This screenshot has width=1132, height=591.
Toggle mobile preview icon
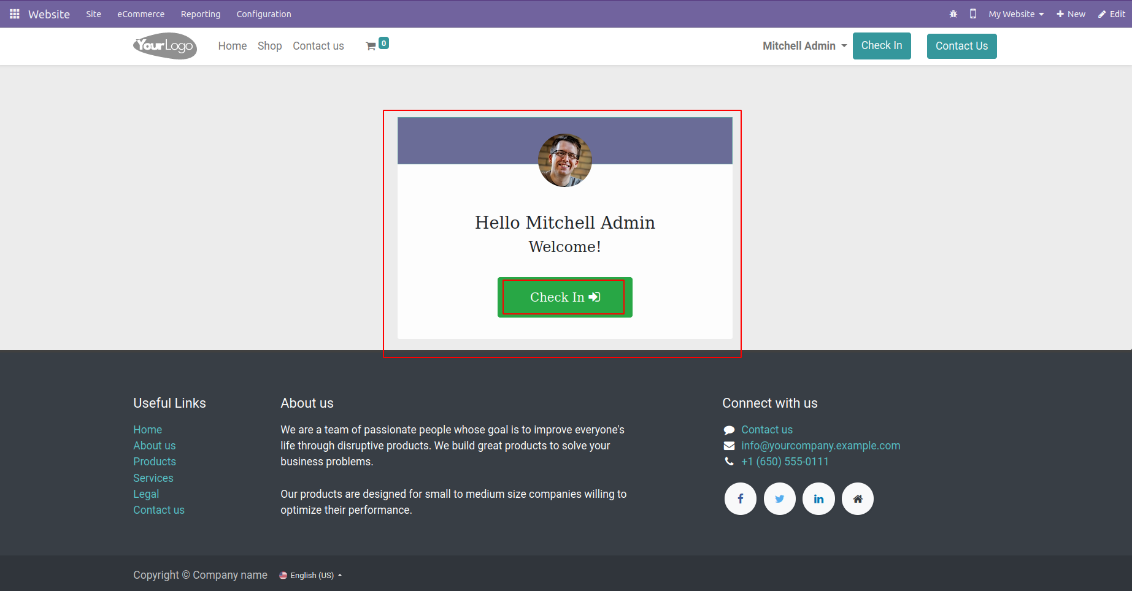(973, 13)
